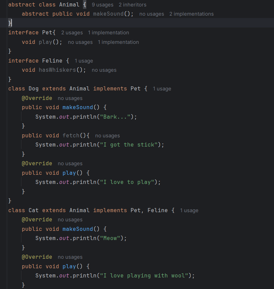Show the '2 inheritors' hint for Animal
The image size is (274, 289).
133,5
